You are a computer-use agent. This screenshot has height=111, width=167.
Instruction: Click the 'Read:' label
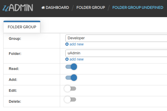pos(14,69)
